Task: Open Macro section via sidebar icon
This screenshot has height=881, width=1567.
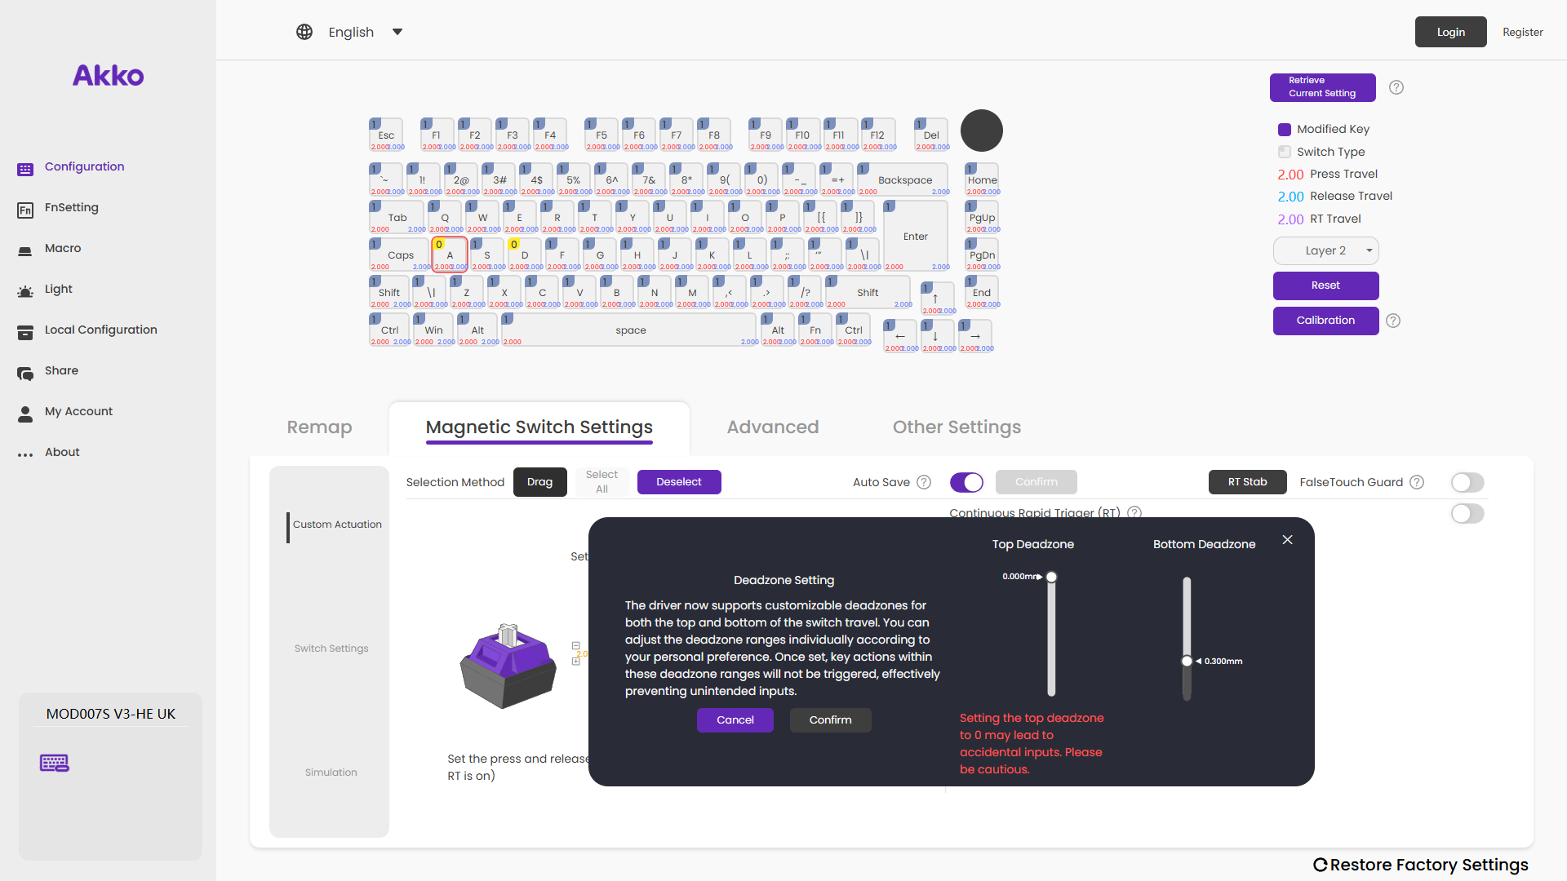Action: point(25,250)
